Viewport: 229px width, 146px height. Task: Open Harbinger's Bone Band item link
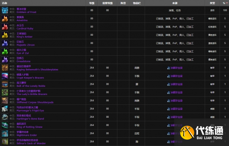tap(30, 119)
